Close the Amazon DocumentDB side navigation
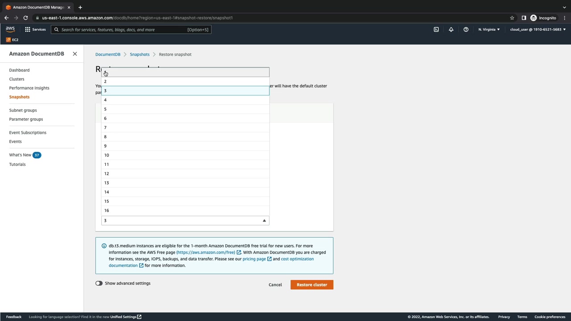The height and width of the screenshot is (321, 571). pyautogui.click(x=74, y=54)
